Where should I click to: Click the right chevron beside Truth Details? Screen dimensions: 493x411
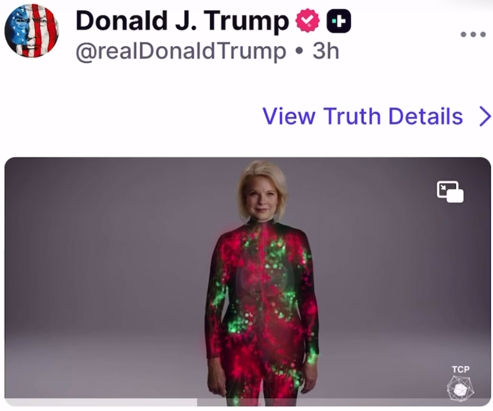click(485, 116)
